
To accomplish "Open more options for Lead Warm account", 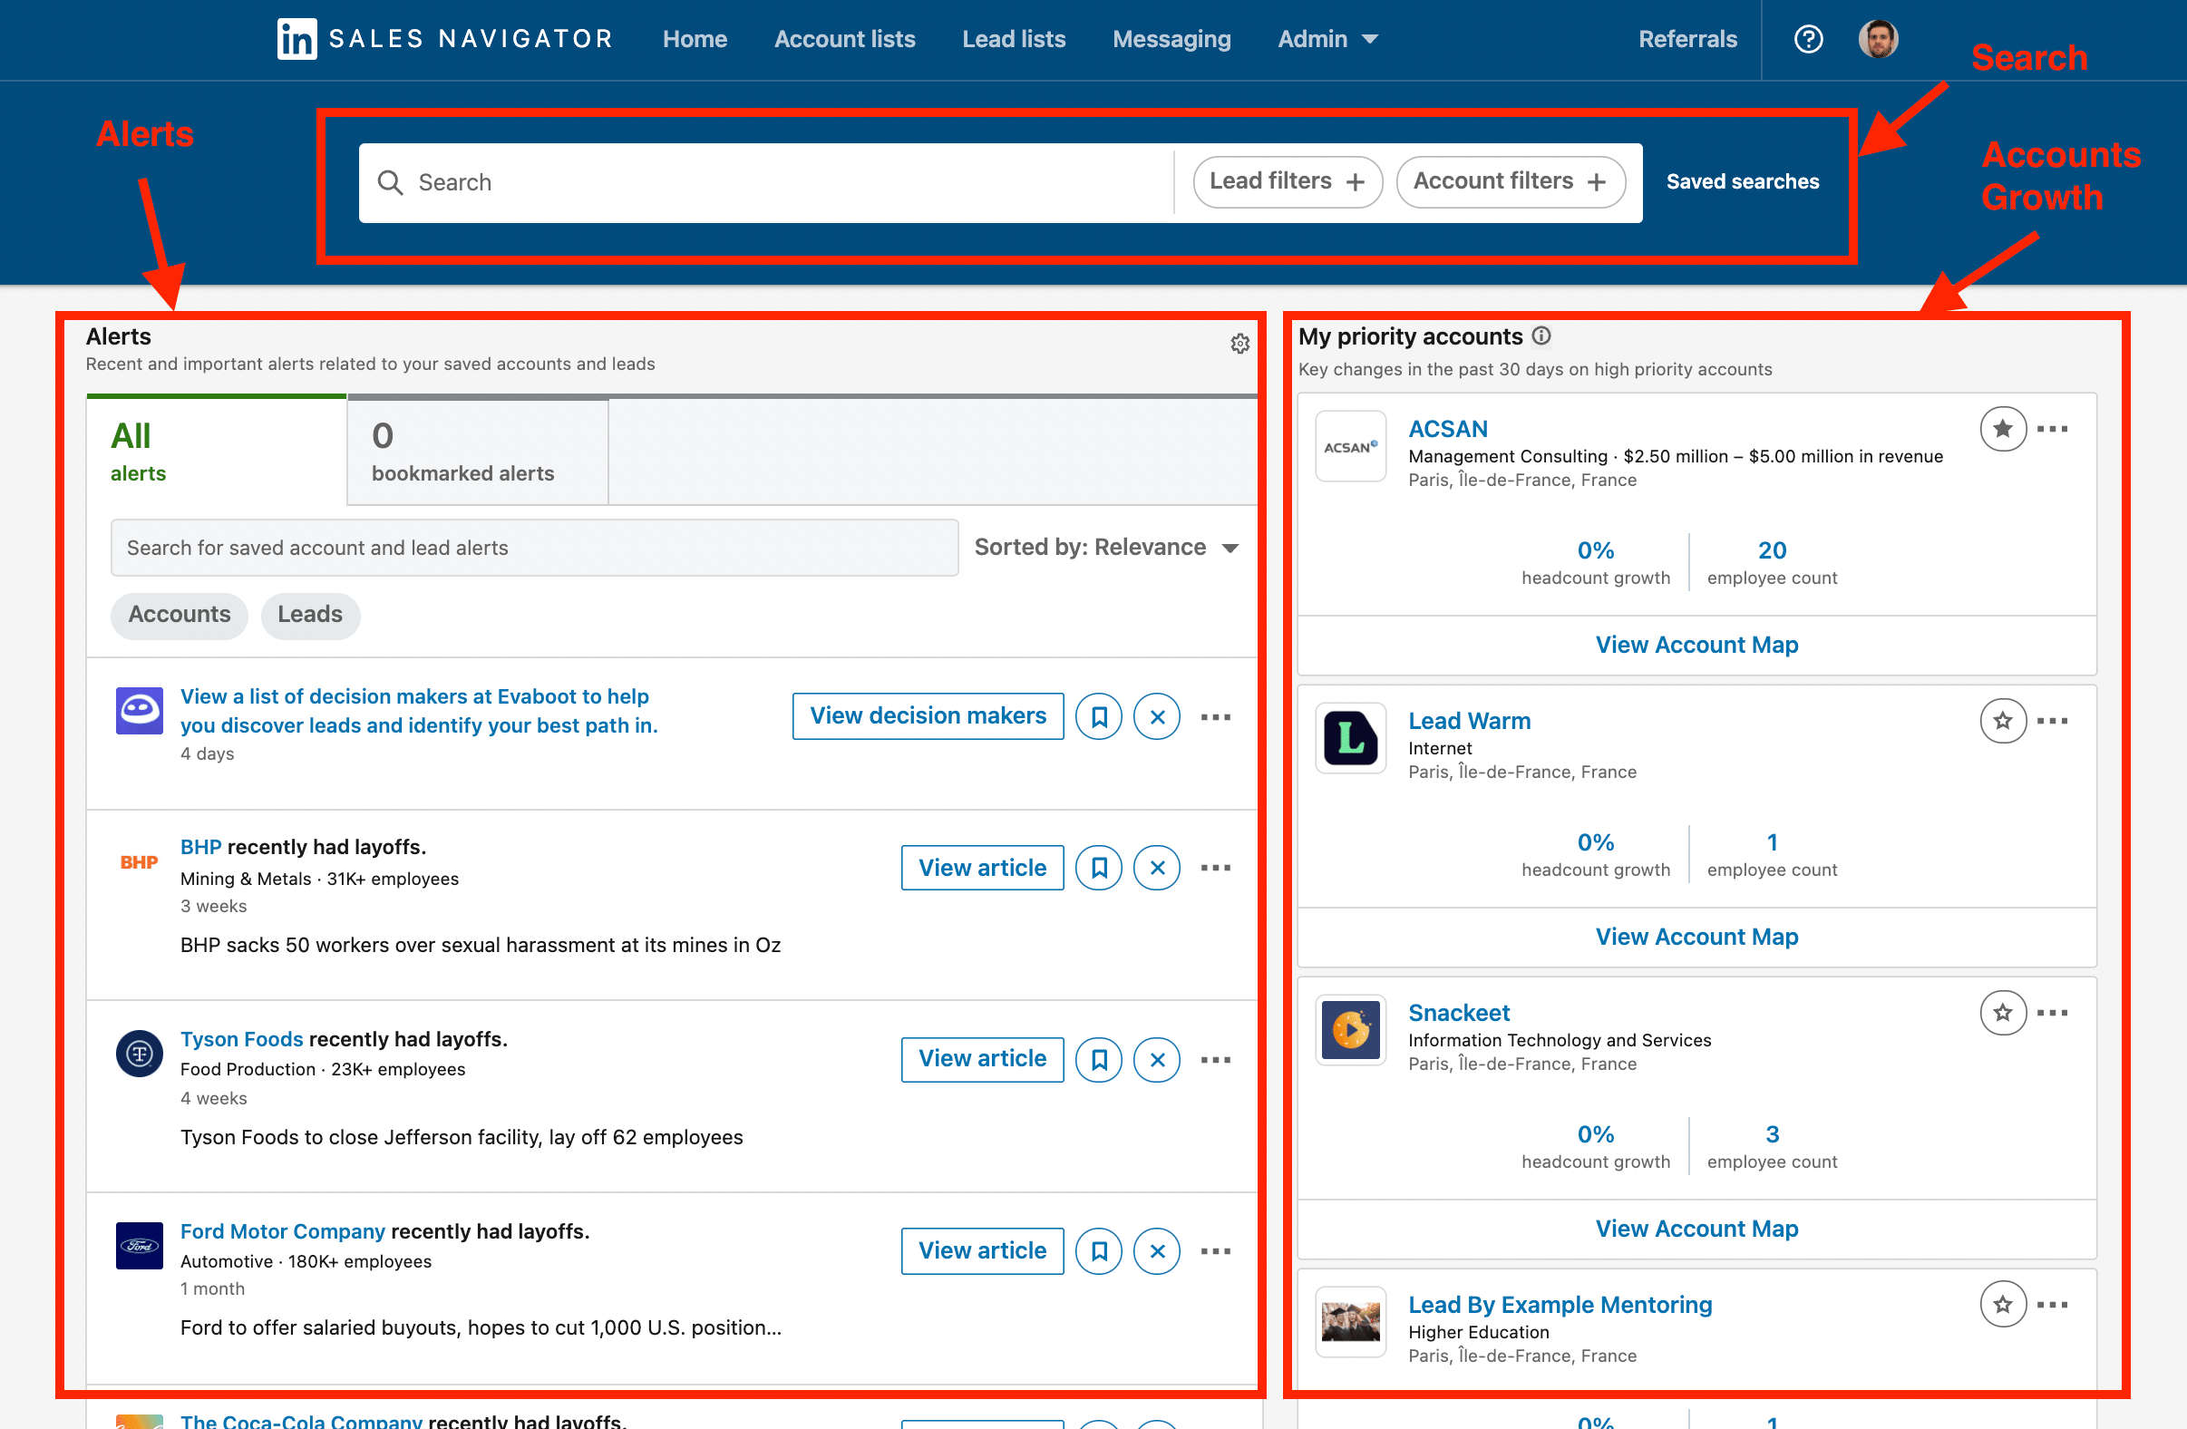I will pyautogui.click(x=2052, y=721).
